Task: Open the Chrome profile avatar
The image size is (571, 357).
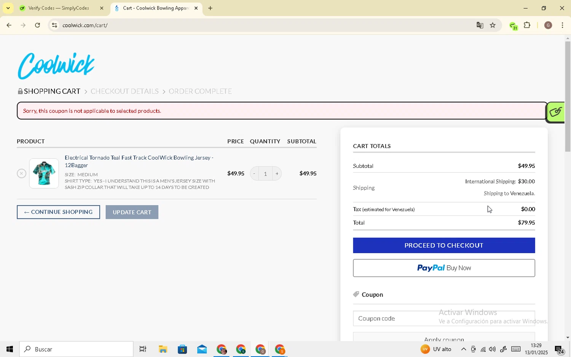Action: 548,25
